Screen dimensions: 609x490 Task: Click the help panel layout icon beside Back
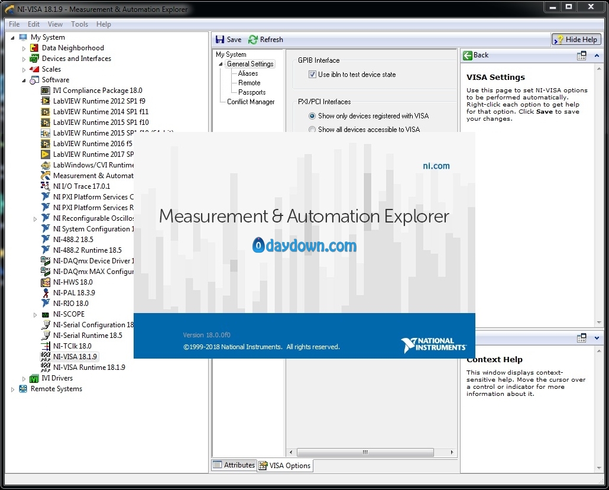pyautogui.click(x=581, y=56)
